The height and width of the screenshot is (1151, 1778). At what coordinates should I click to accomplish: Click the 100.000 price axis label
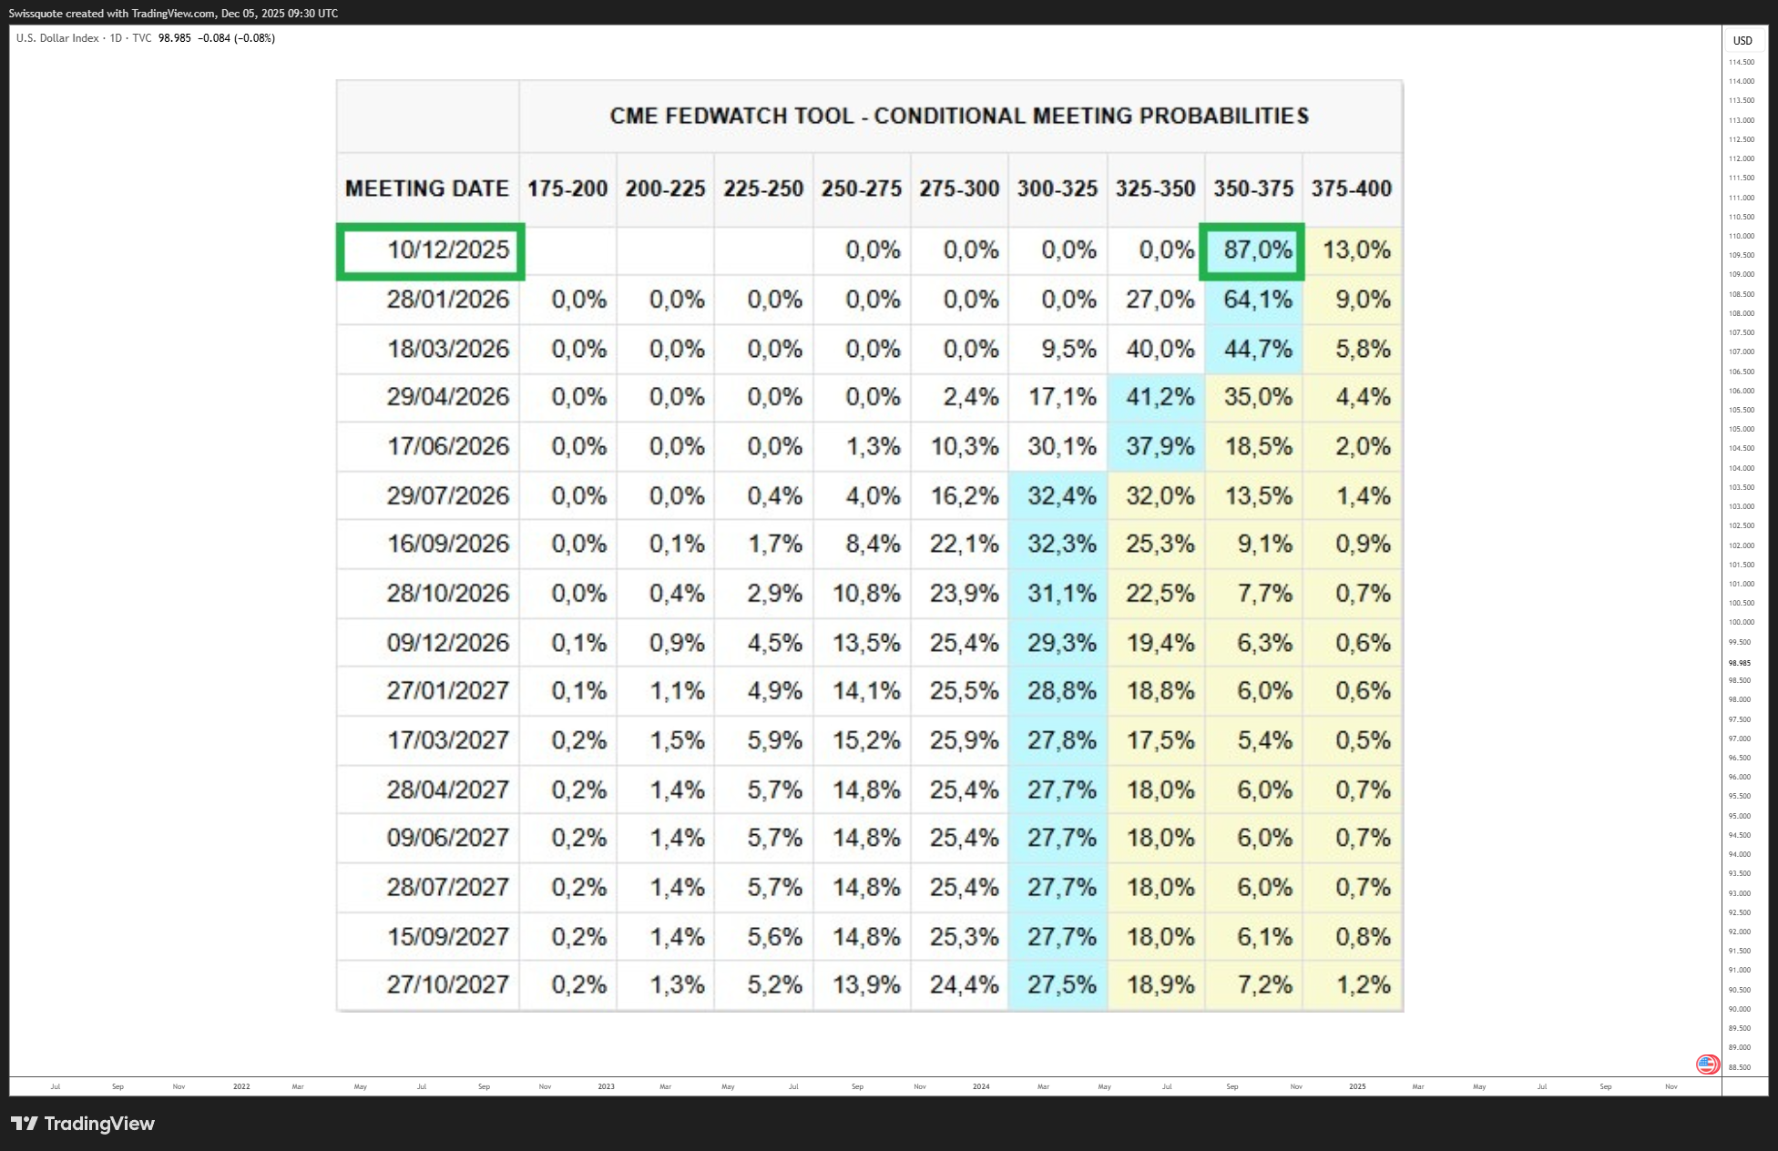[x=1742, y=622]
